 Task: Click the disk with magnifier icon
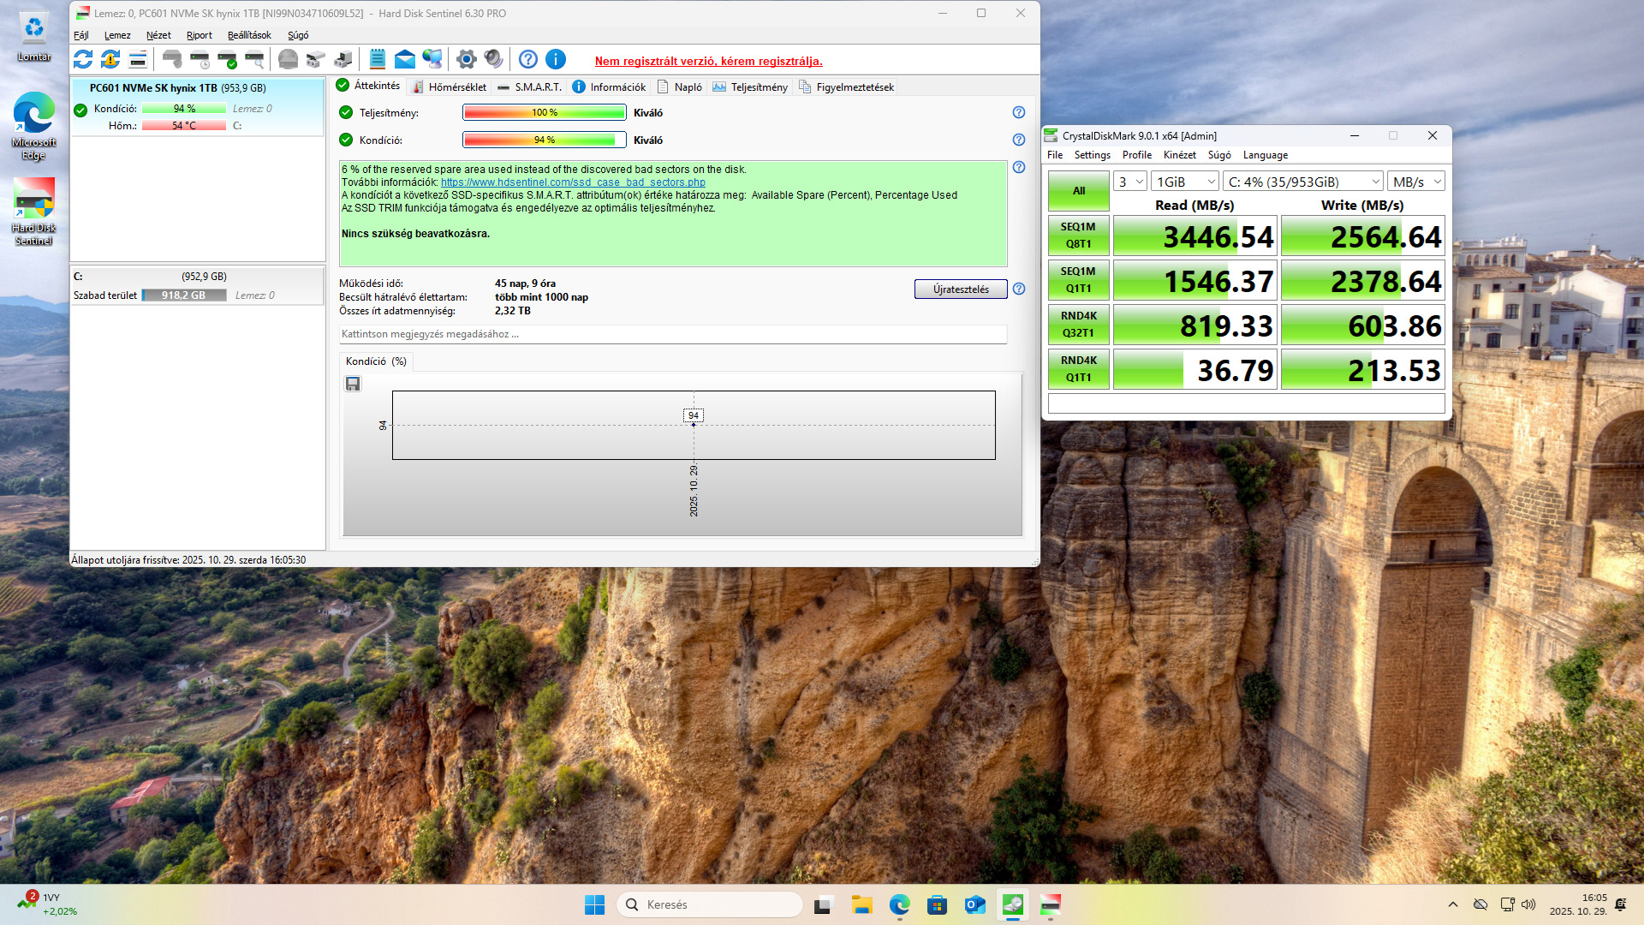click(254, 59)
